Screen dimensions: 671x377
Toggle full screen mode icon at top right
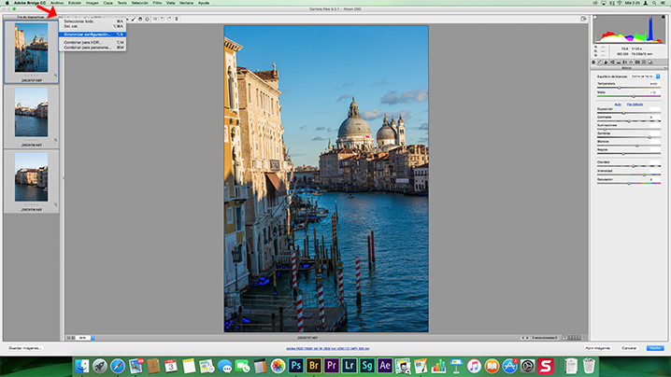[584, 19]
